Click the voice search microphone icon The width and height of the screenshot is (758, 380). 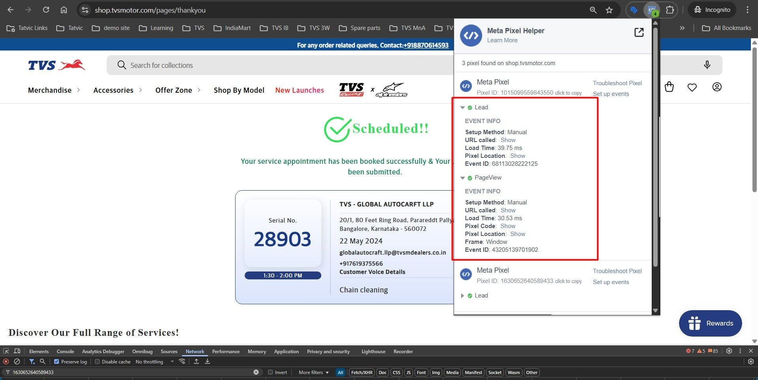click(x=707, y=65)
